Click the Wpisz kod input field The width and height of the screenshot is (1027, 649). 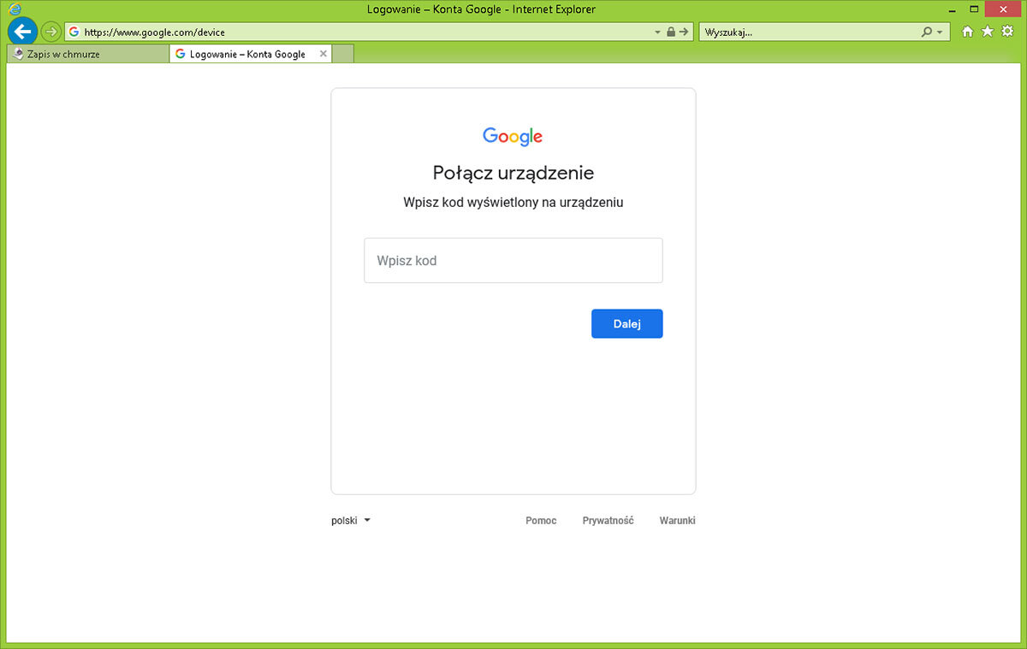click(513, 261)
